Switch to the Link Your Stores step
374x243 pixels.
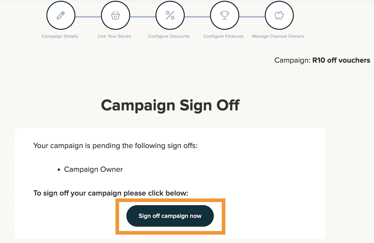tap(114, 36)
